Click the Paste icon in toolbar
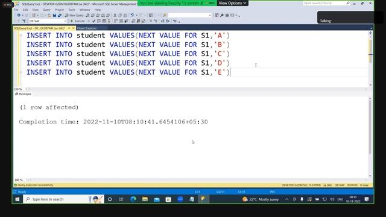The width and height of the screenshot is (386, 217). coord(125,15)
